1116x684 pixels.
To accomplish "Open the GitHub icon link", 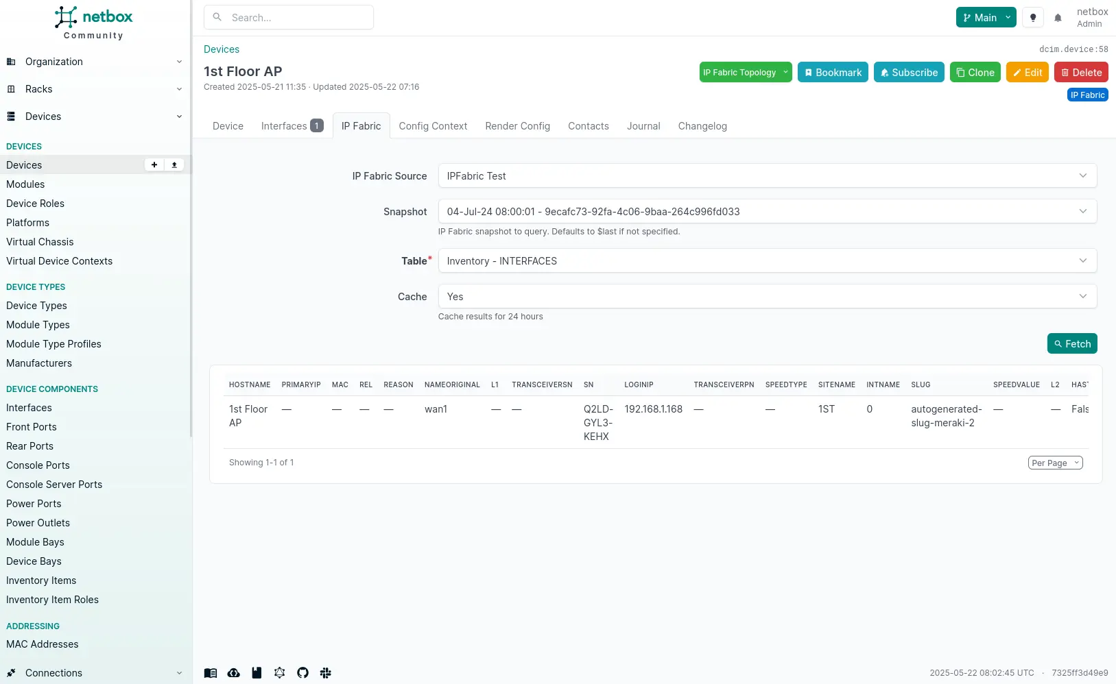I will coord(302,673).
